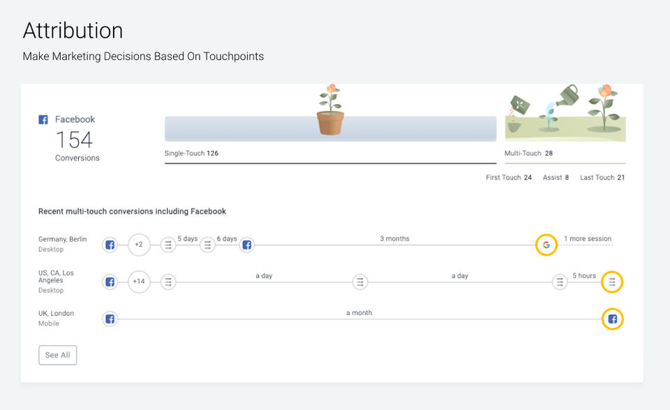Open the second Facebook touchpoint in Berlin row
The height and width of the screenshot is (410, 670).
click(246, 245)
